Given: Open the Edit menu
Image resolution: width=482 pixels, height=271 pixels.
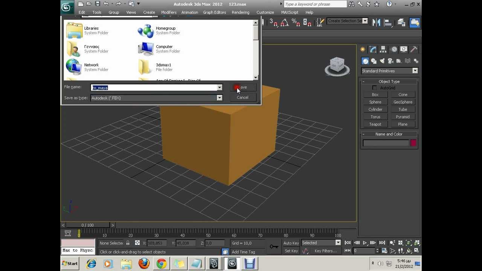Looking at the screenshot, I should tap(82, 12).
